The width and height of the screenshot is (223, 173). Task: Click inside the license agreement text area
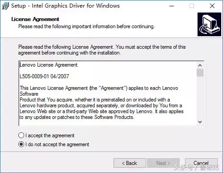pyautogui.click(x=108, y=93)
